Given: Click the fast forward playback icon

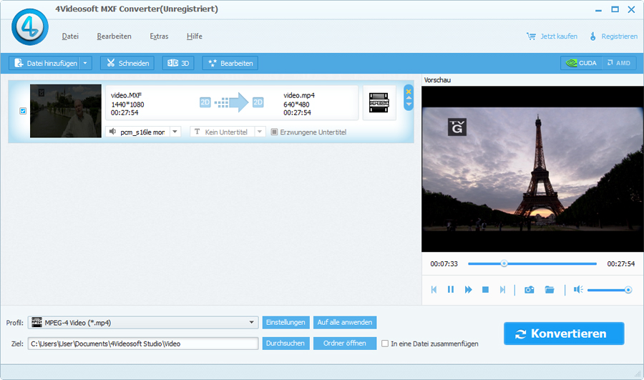Looking at the screenshot, I should click(468, 290).
